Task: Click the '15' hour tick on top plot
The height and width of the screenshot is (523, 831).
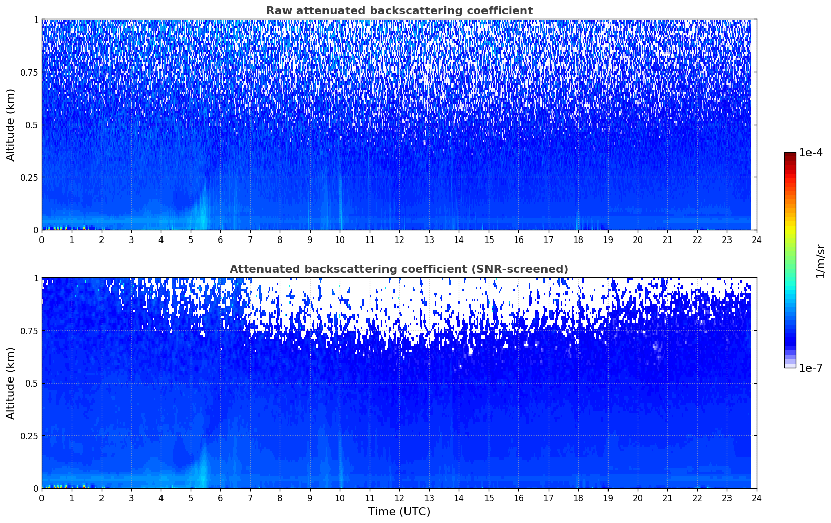Action: coord(489,239)
